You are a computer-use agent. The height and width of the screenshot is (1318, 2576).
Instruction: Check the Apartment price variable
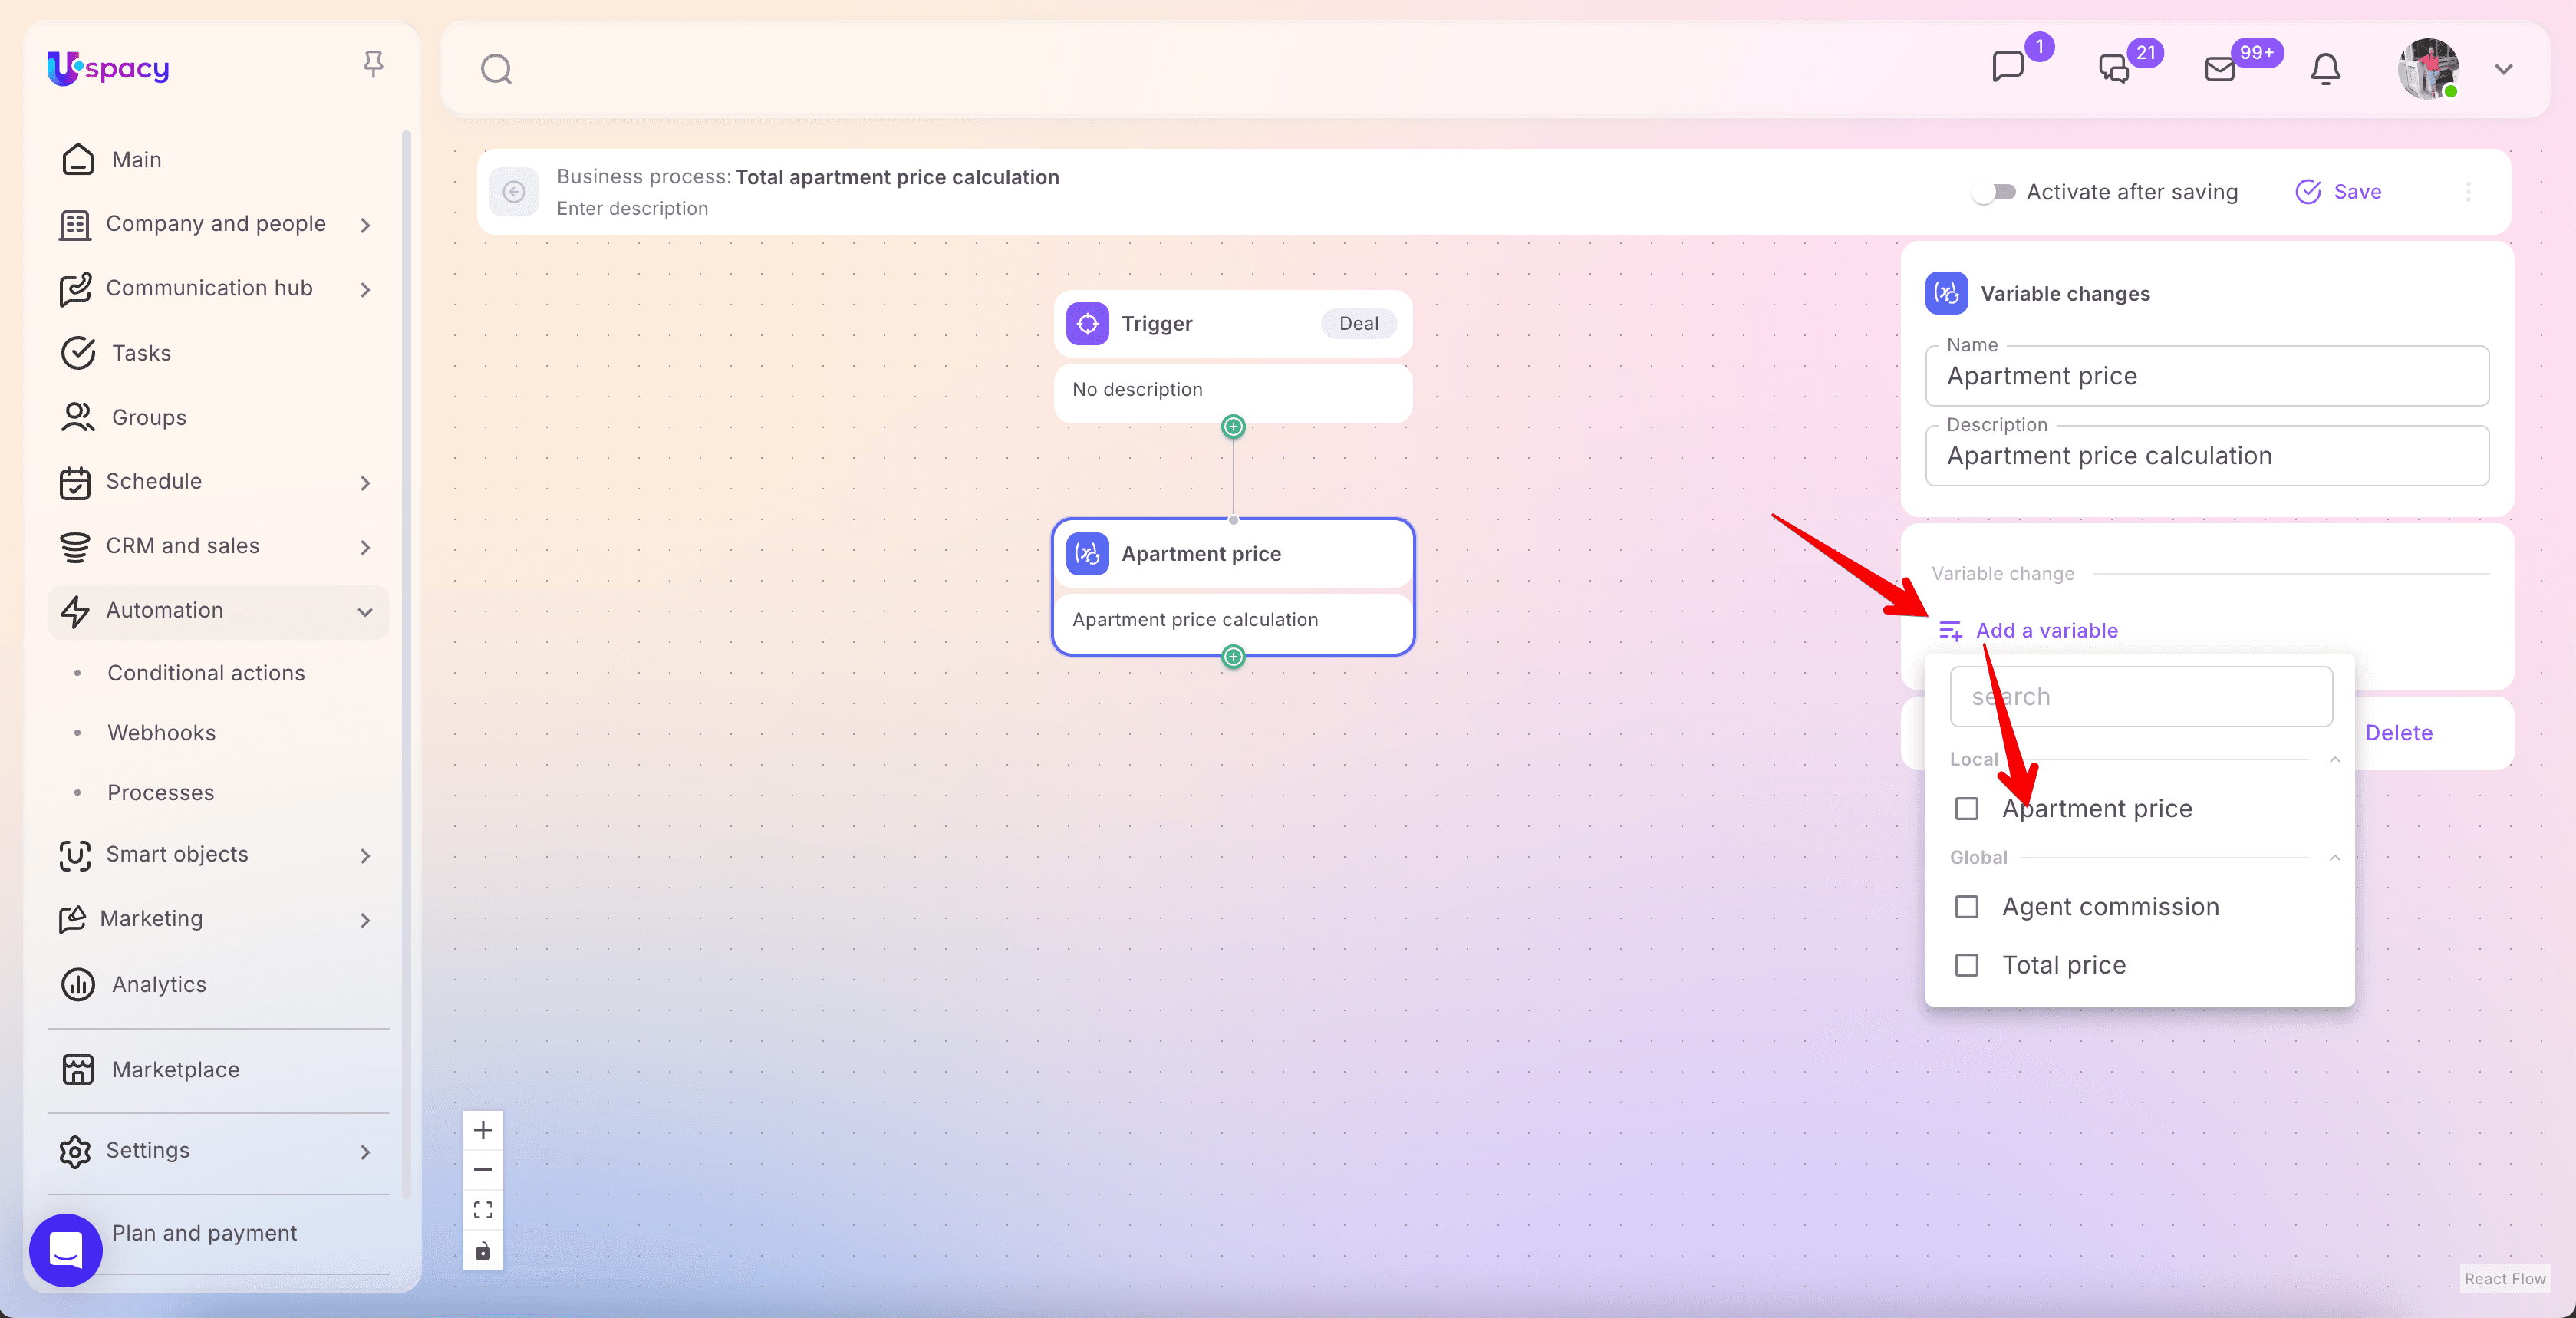tap(1966, 808)
